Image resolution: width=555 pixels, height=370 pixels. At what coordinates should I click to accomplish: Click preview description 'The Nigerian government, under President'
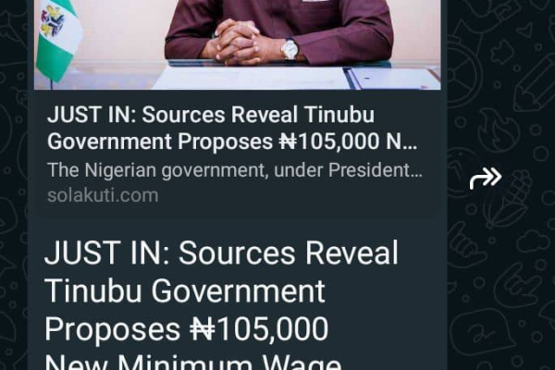pyautogui.click(x=228, y=170)
